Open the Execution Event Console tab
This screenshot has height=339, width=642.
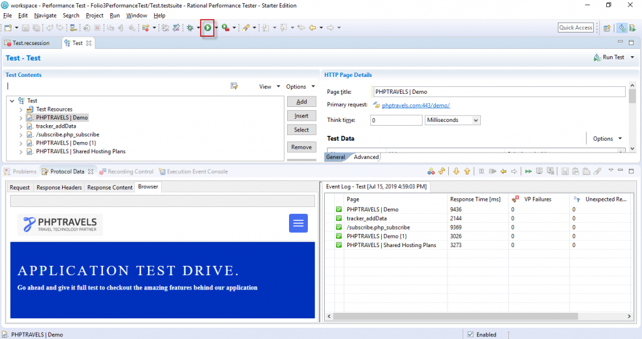tap(193, 171)
